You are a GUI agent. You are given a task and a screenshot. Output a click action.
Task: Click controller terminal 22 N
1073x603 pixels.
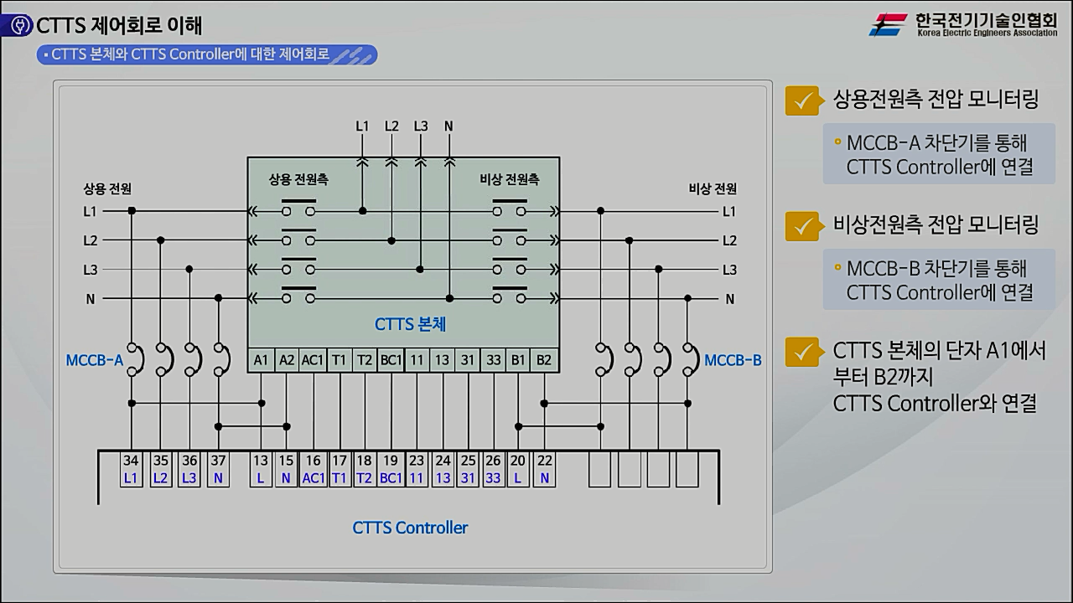pos(545,470)
